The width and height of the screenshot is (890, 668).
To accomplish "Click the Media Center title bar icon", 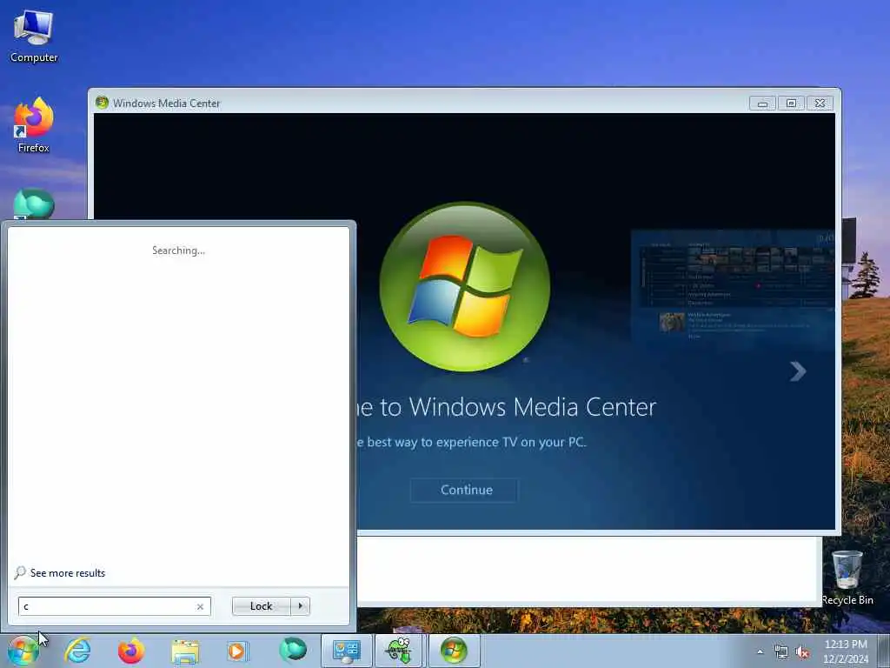I will click(103, 103).
